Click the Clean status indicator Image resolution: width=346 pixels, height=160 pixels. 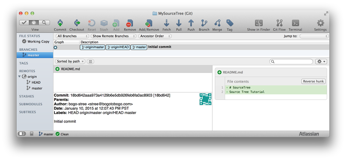[x=62, y=134]
